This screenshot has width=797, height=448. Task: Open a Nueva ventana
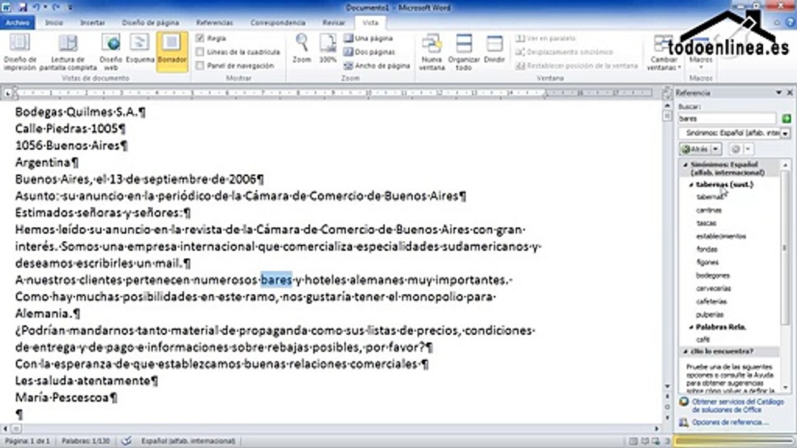(432, 52)
